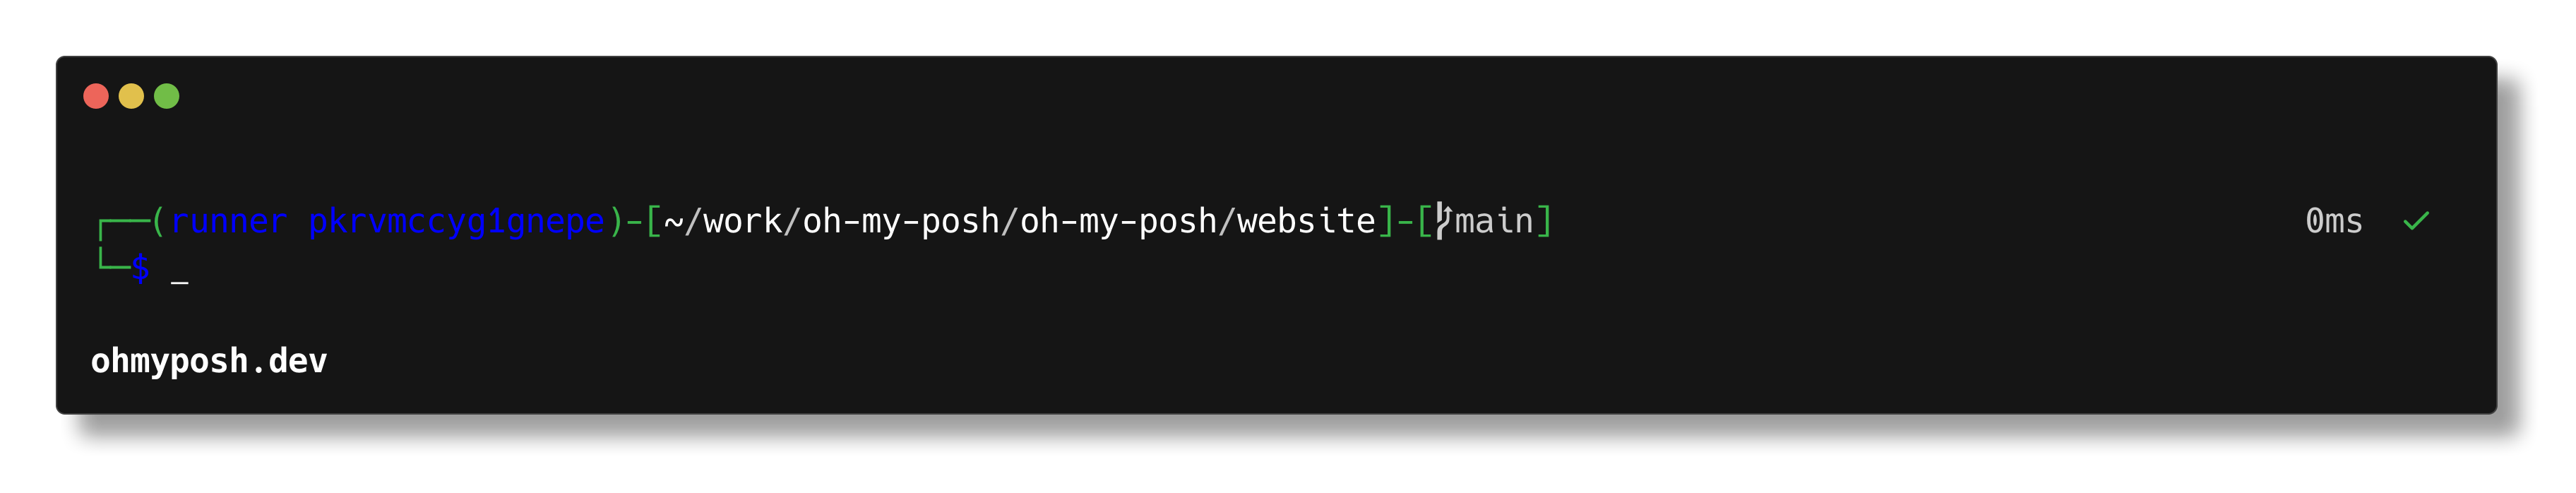Click the green checkmark status icon
Image resolution: width=2576 pixels, height=493 pixels.
click(2416, 221)
